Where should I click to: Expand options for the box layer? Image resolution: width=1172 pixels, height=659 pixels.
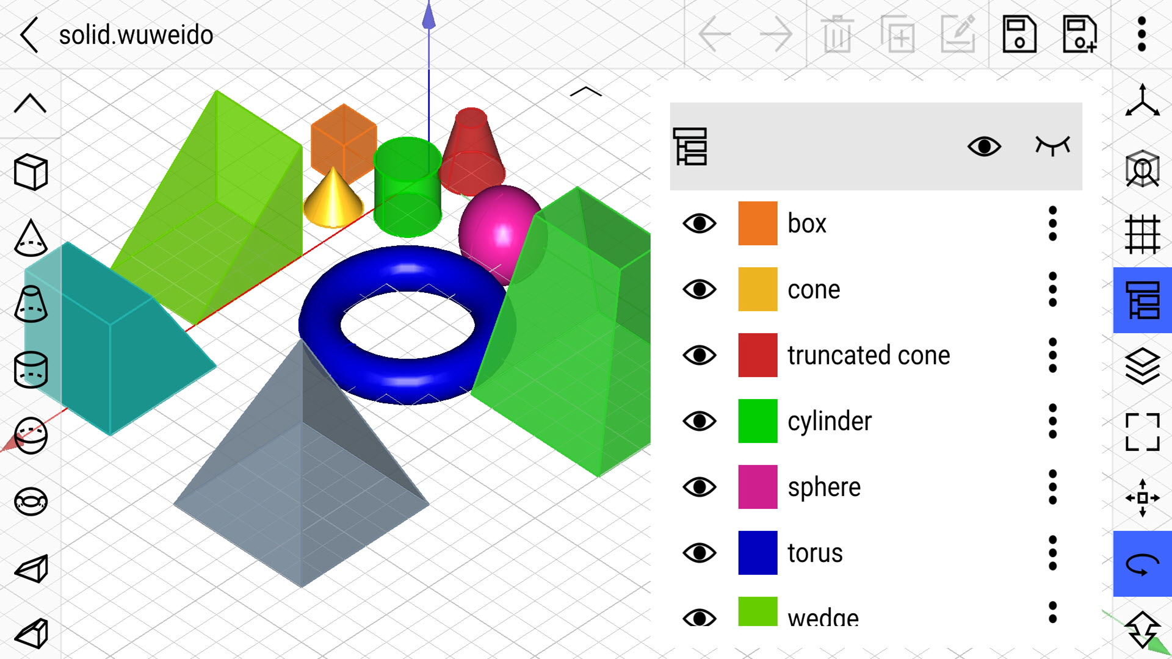click(x=1053, y=224)
